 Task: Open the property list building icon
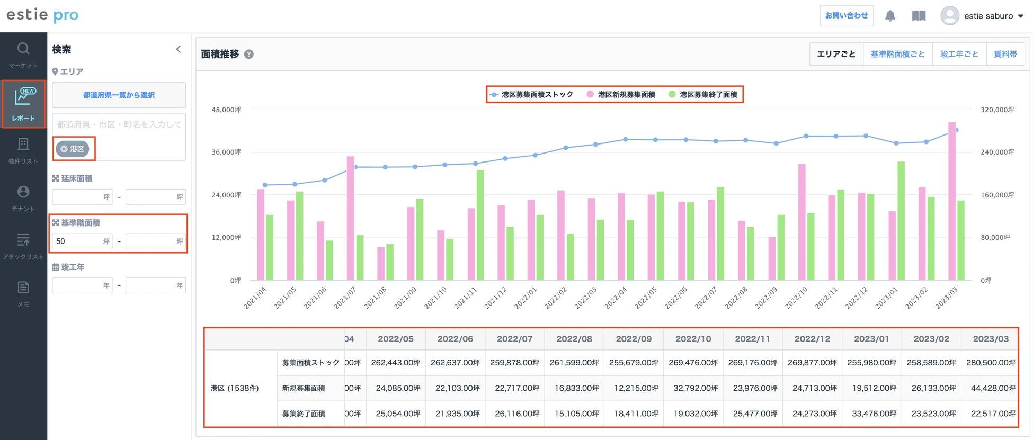(23, 145)
